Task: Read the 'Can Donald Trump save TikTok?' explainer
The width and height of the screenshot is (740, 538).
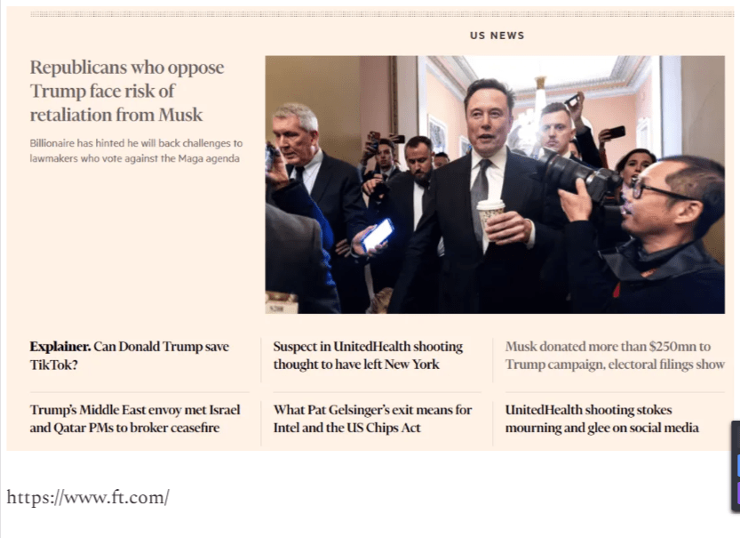Action: (x=129, y=355)
